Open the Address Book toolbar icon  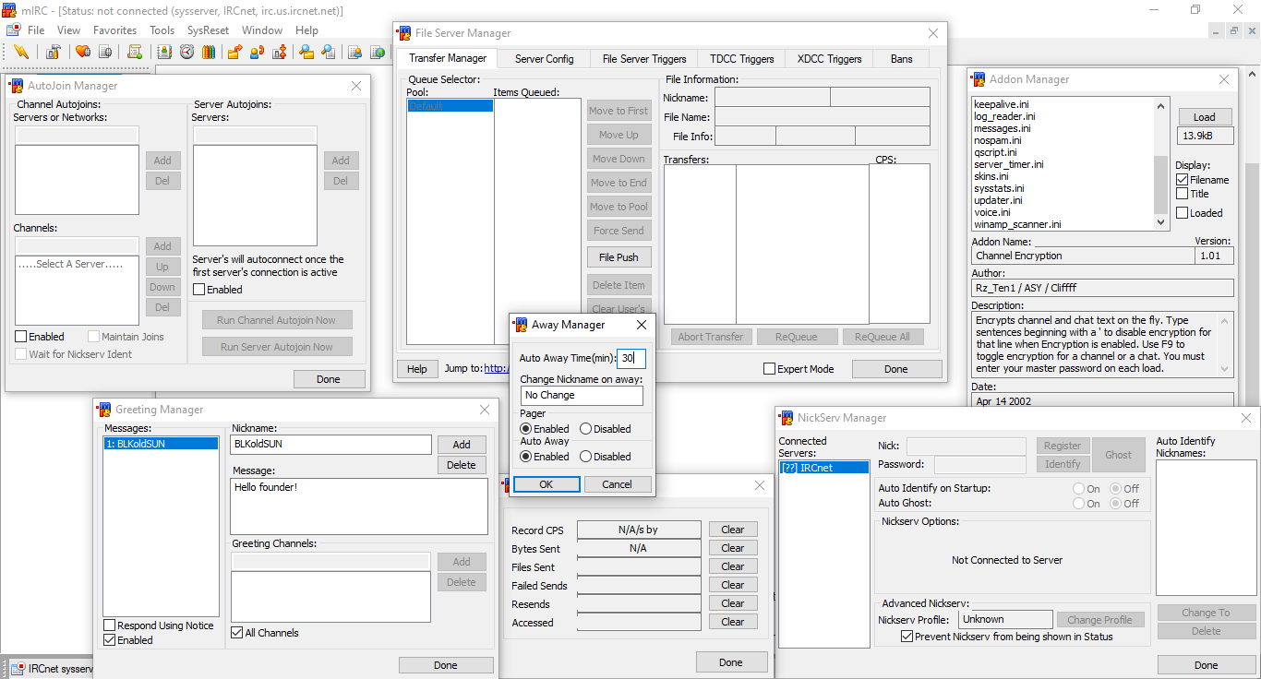point(164,52)
